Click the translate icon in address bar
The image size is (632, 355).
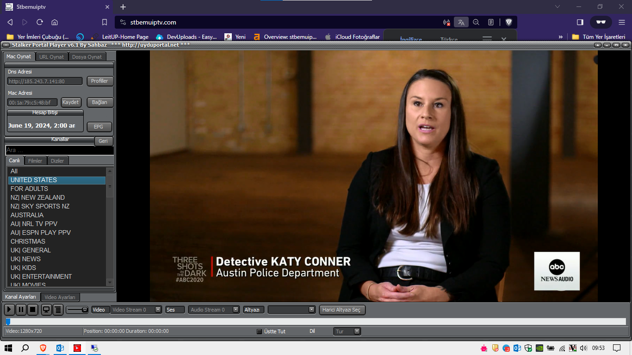point(461,22)
